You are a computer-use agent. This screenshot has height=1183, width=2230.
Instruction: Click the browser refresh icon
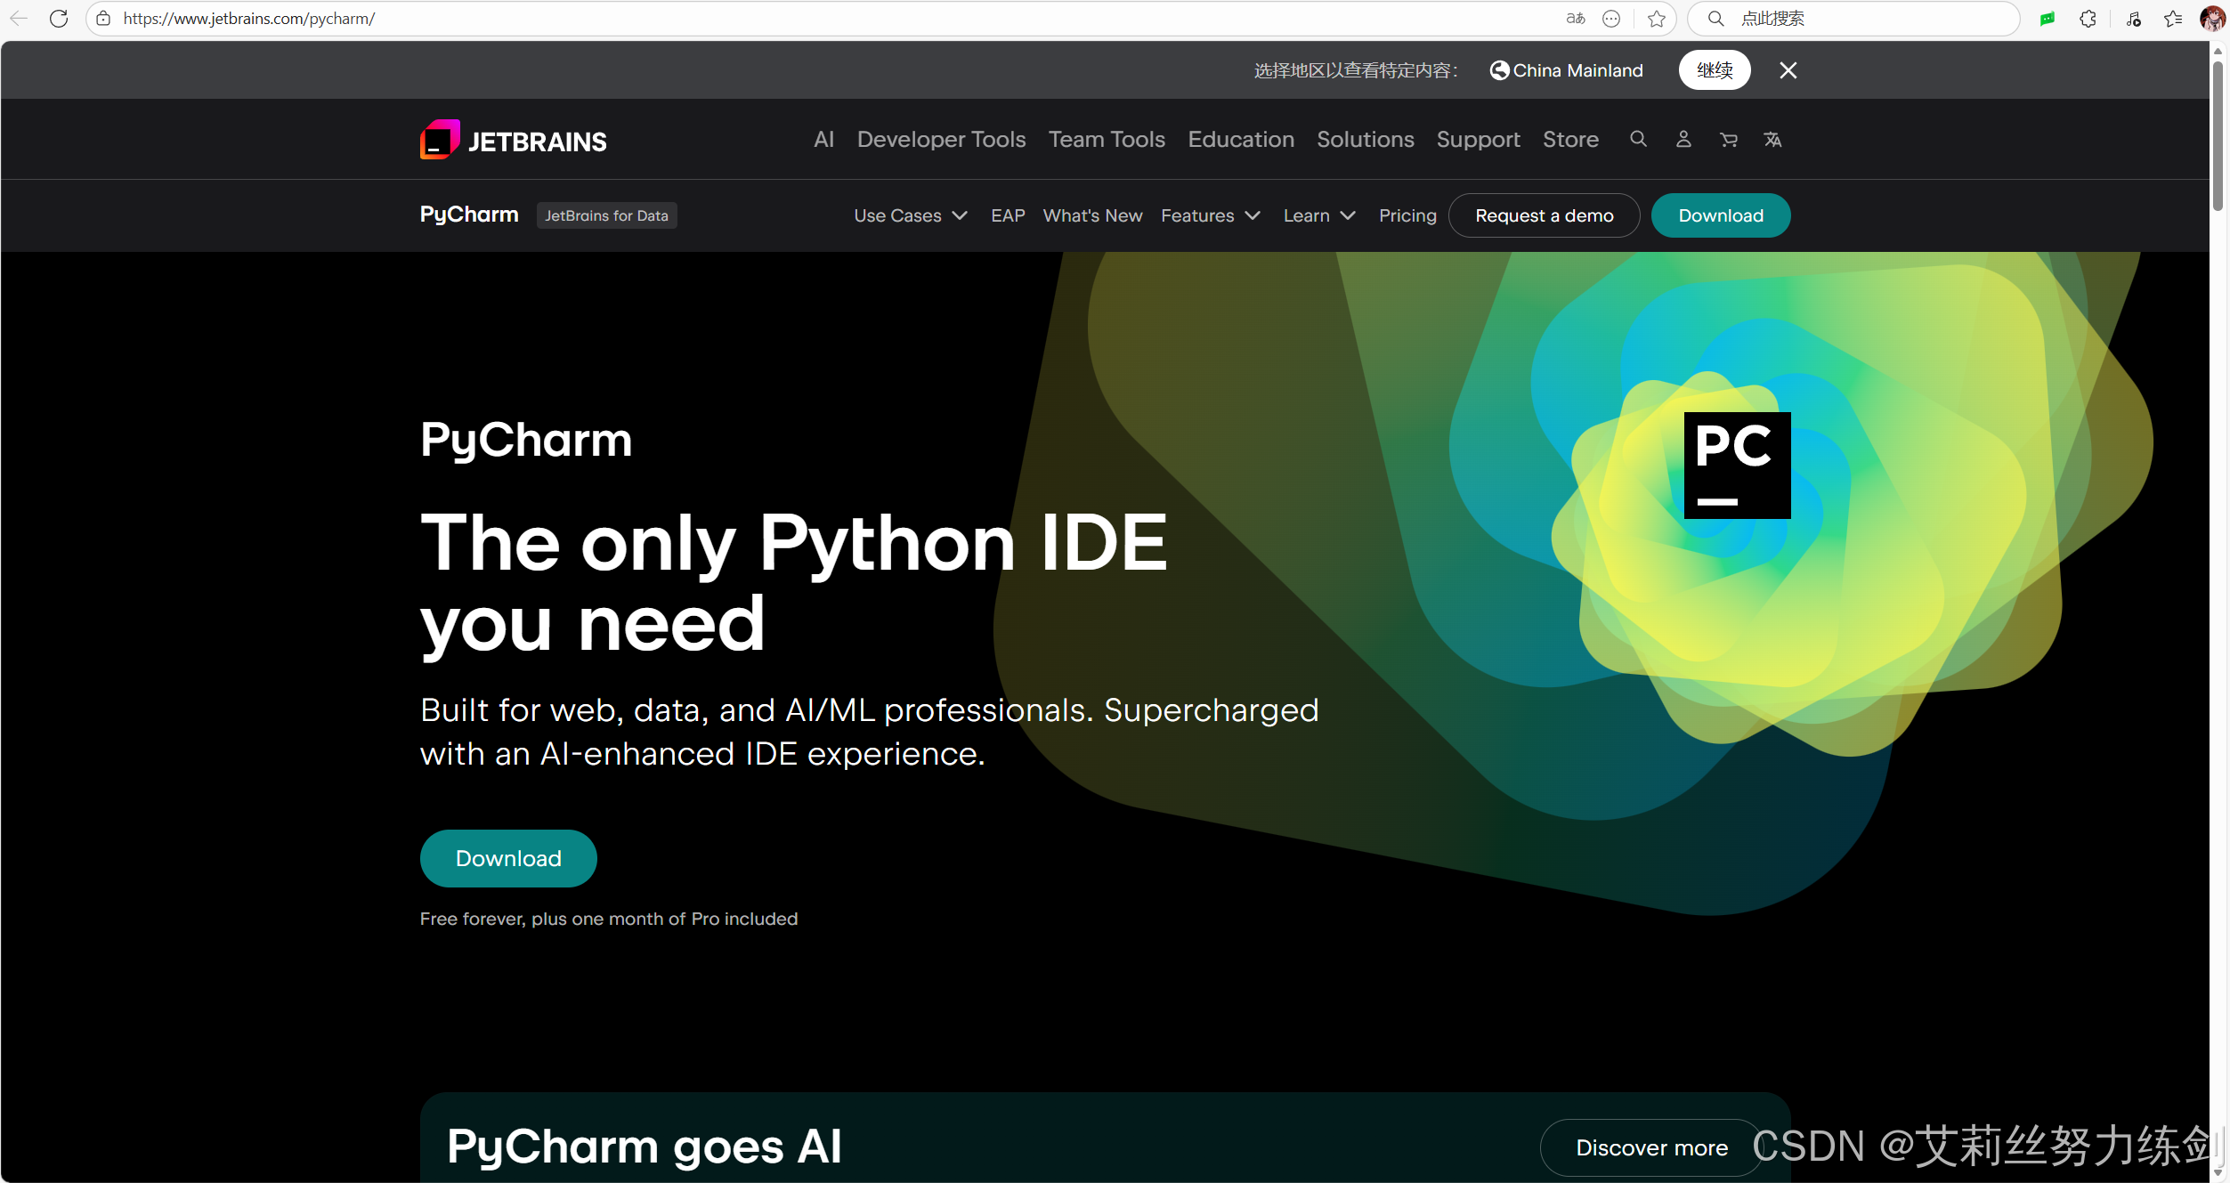59,19
